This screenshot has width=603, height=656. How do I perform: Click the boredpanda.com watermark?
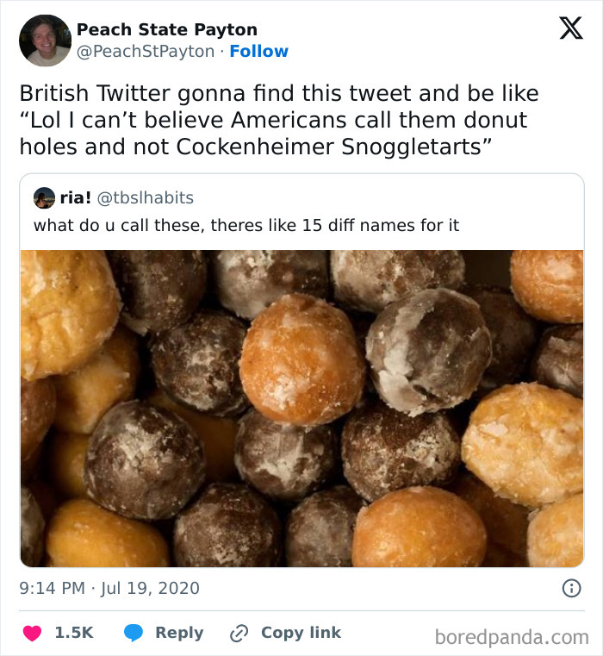click(x=512, y=638)
